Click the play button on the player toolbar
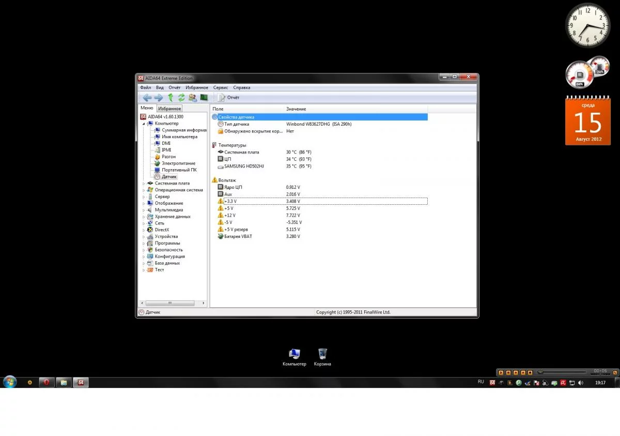This screenshot has height=436, width=620. (501, 372)
